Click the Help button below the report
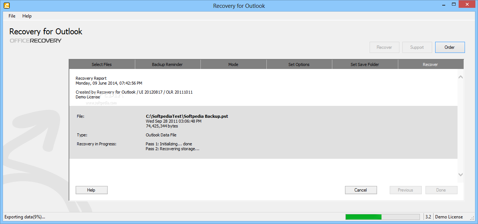The image size is (478, 224). pos(92,190)
